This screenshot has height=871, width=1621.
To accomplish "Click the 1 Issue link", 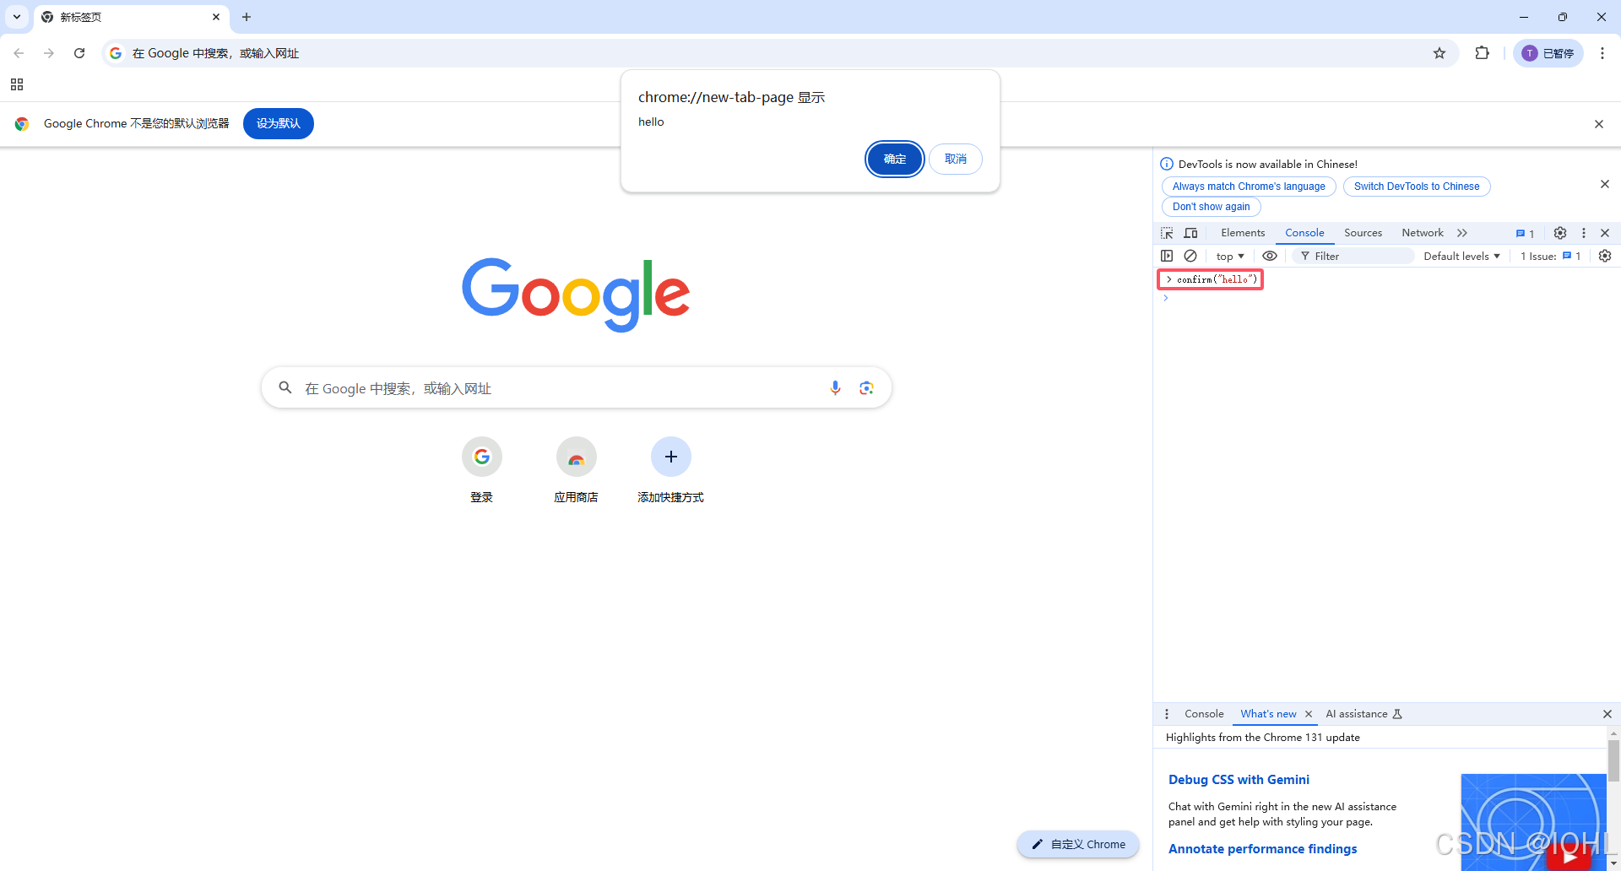I will point(1550,256).
